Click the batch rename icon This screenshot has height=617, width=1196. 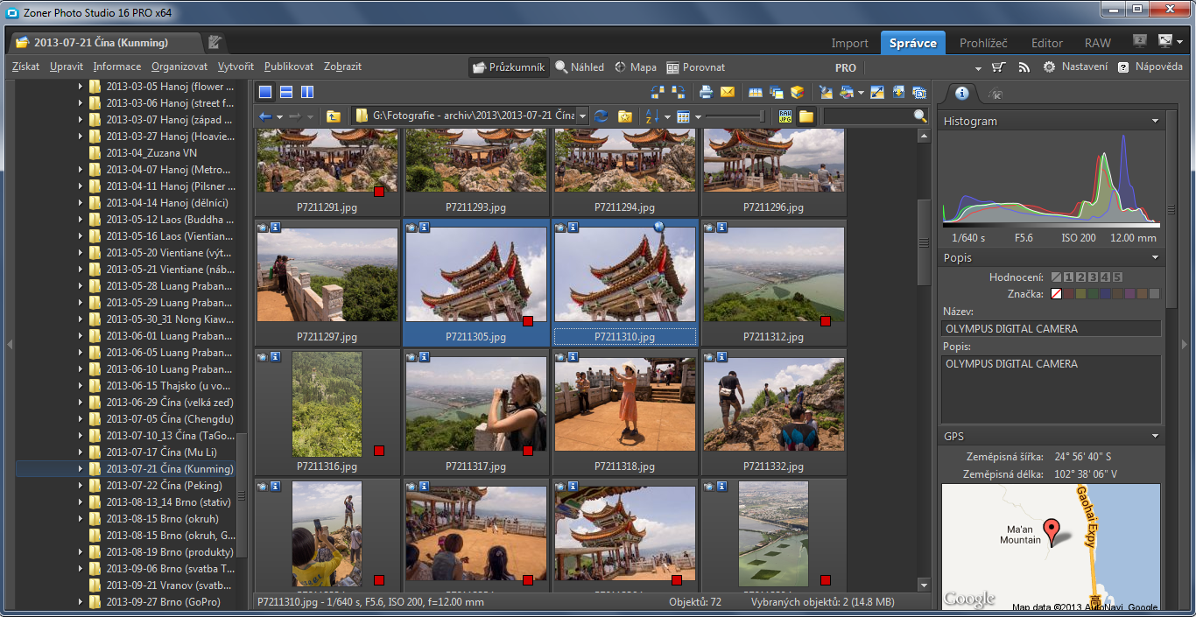tap(919, 92)
